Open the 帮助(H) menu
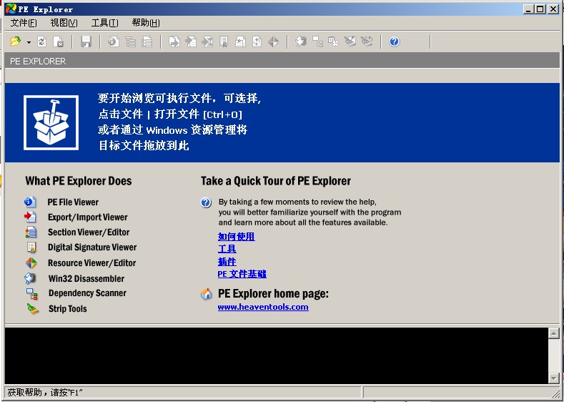Image resolution: width=564 pixels, height=402 pixels. tap(146, 23)
